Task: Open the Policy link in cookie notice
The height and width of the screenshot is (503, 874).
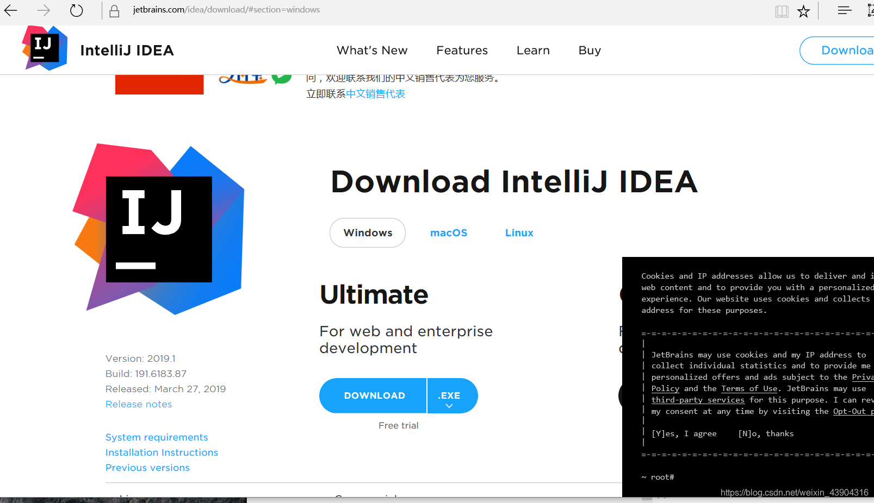Action: pyautogui.click(x=665, y=388)
